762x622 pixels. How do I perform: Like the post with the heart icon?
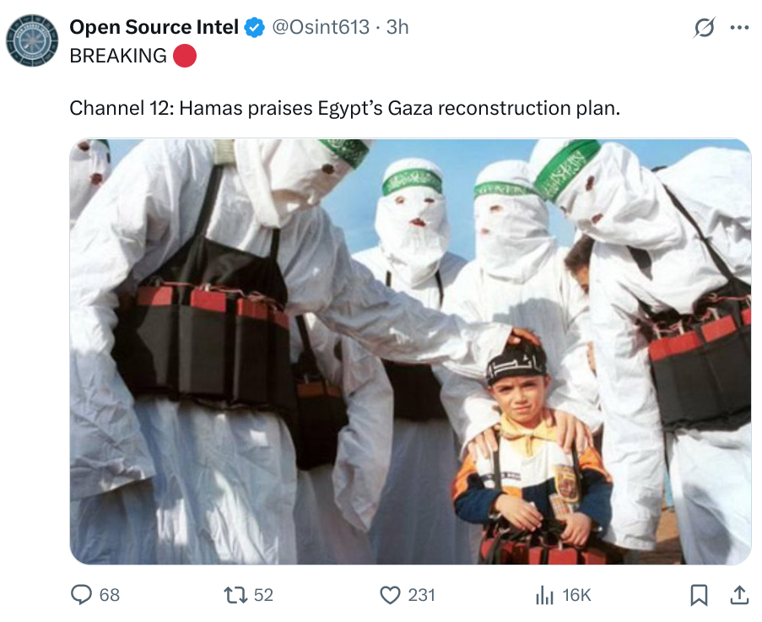(x=390, y=595)
